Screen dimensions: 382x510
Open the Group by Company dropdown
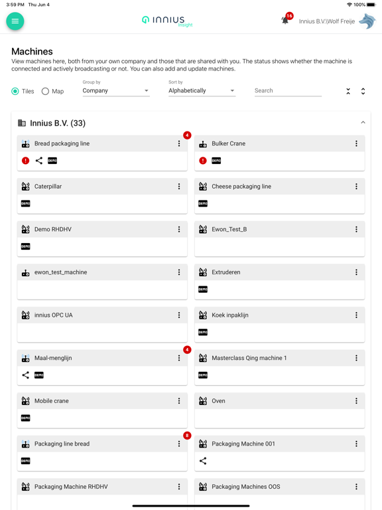pos(116,91)
